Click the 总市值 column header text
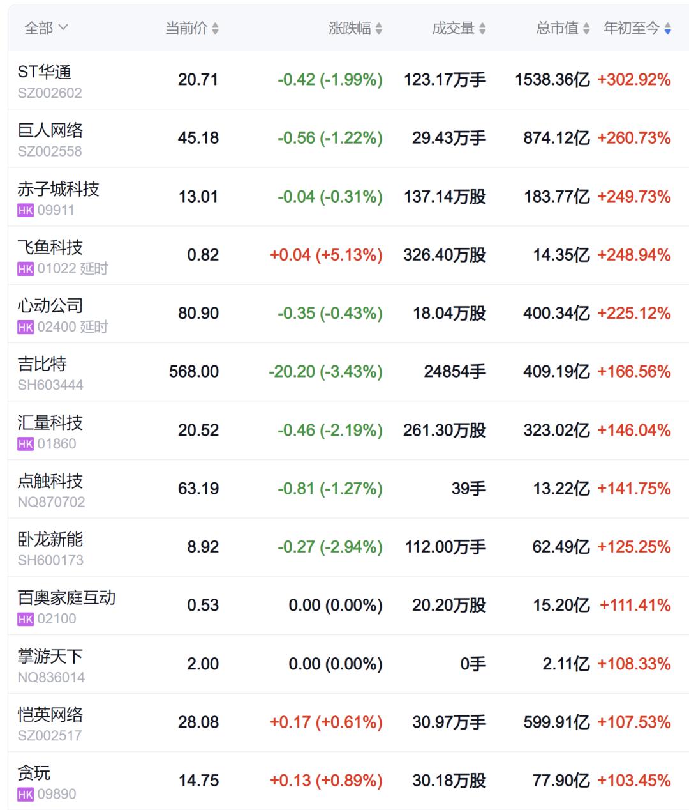Screen dimensions: 689x810 [x=557, y=28]
